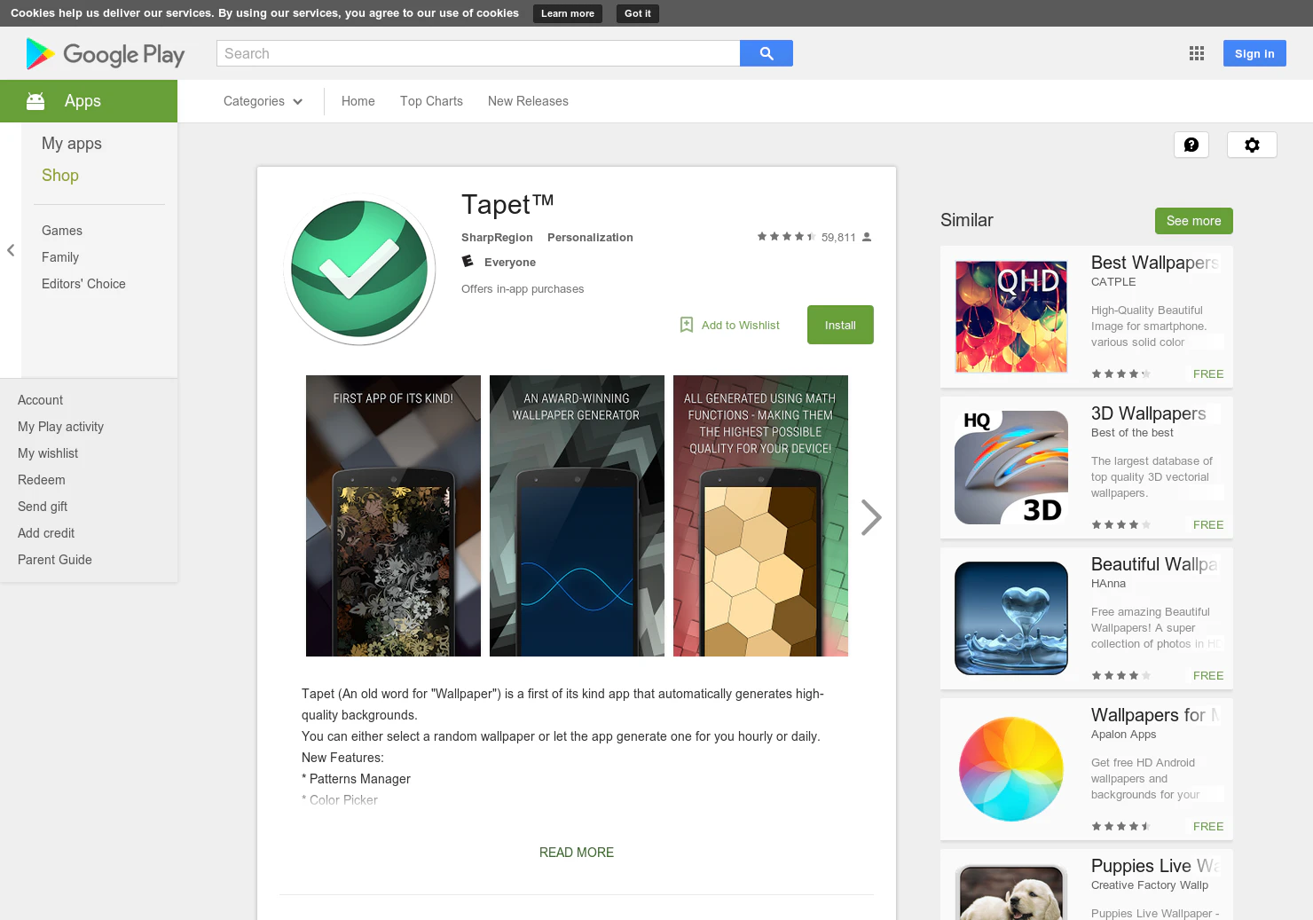Click Add credit link
The height and width of the screenshot is (920, 1313).
[x=46, y=533]
